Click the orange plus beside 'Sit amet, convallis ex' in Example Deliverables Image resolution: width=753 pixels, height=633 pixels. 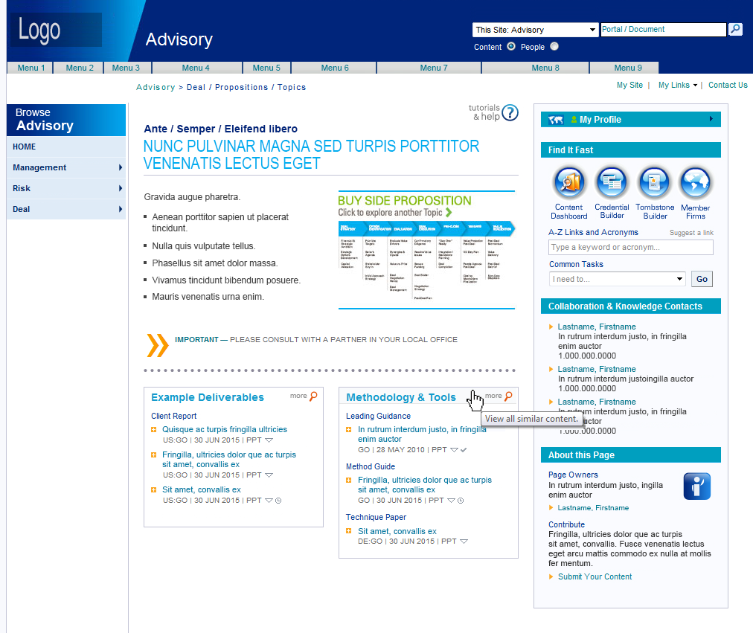[x=154, y=490]
